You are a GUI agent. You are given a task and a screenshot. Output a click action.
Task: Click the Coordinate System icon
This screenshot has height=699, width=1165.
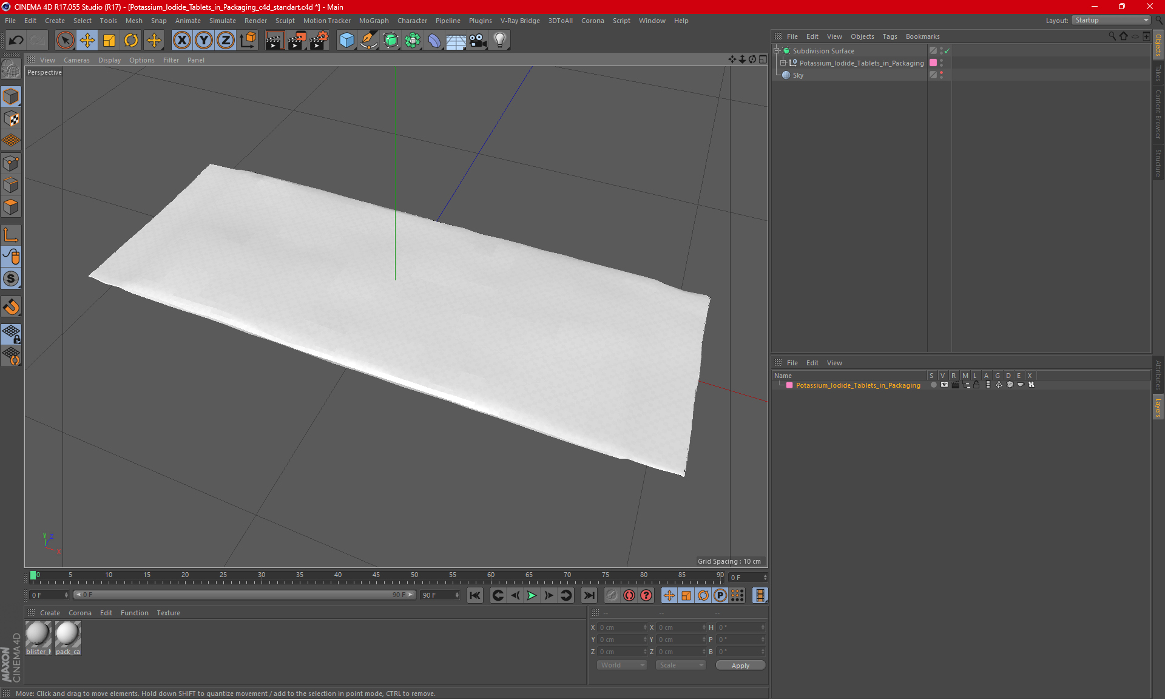[x=248, y=40]
